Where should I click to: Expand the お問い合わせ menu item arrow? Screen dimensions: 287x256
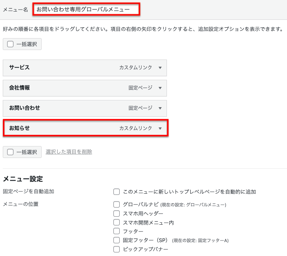[x=160, y=108]
